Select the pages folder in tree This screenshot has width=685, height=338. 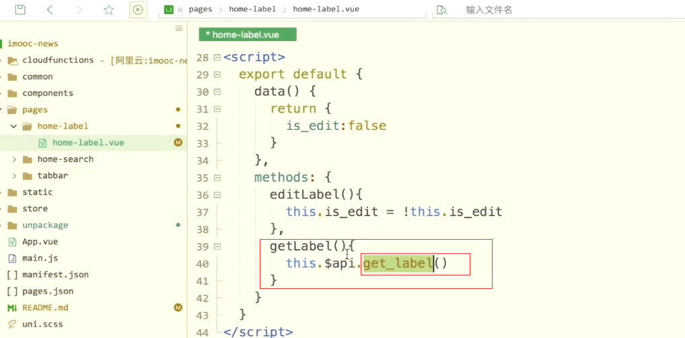tap(35, 110)
